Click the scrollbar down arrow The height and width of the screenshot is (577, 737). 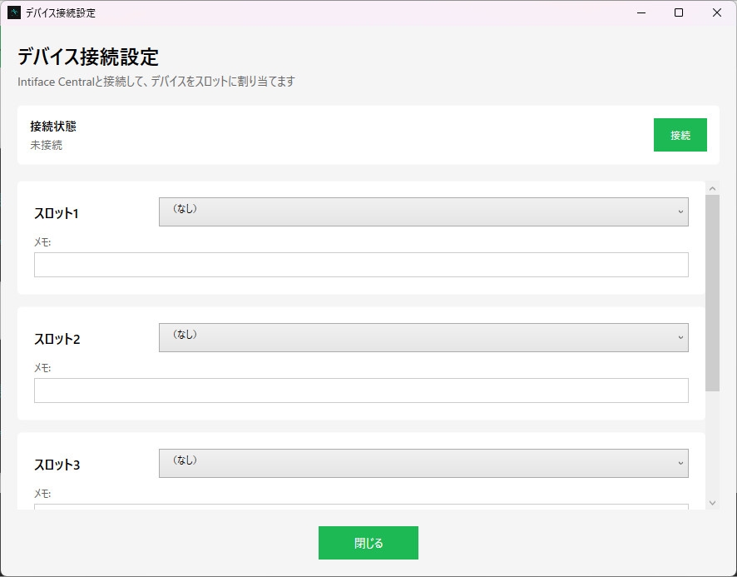712,502
